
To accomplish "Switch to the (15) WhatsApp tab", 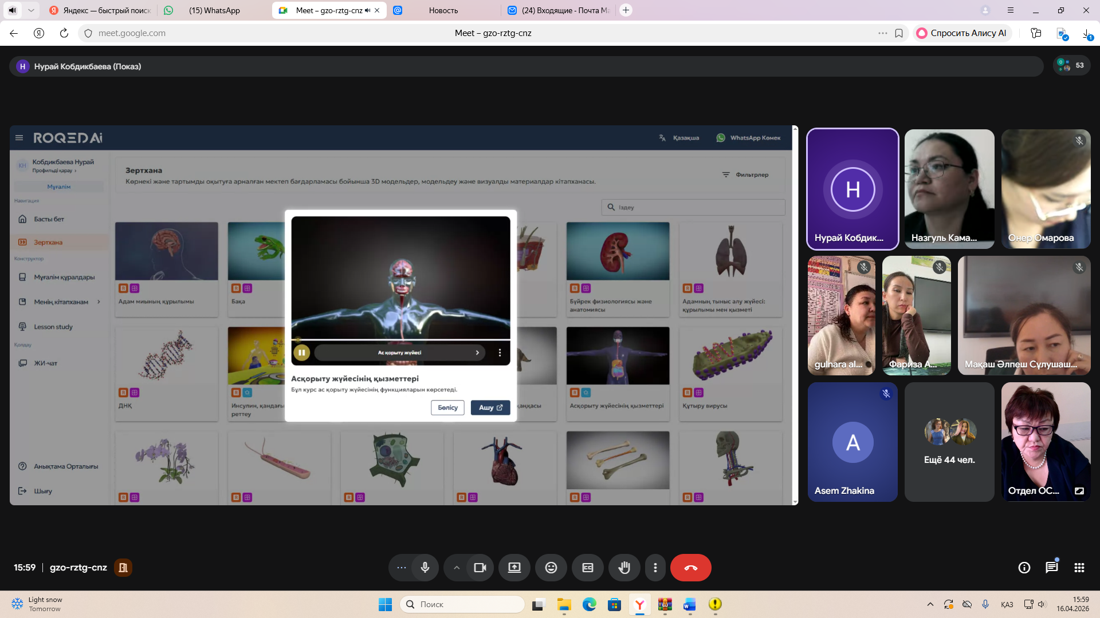I will [214, 10].
